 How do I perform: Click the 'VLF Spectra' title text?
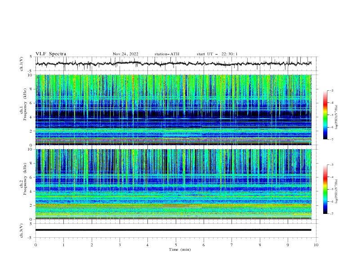[x=51, y=54]
